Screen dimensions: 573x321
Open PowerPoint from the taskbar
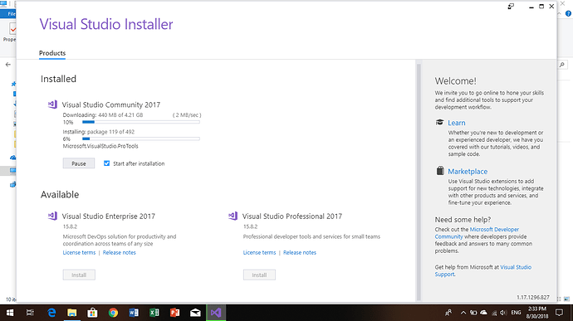click(174, 313)
